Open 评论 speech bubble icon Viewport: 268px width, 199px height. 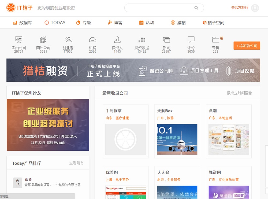point(191,39)
